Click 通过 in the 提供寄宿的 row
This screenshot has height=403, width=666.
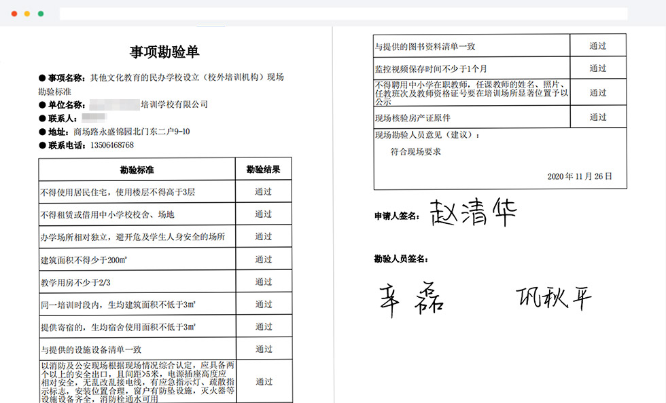264,326
